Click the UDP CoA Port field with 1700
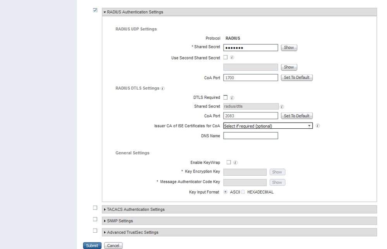 click(x=251, y=78)
